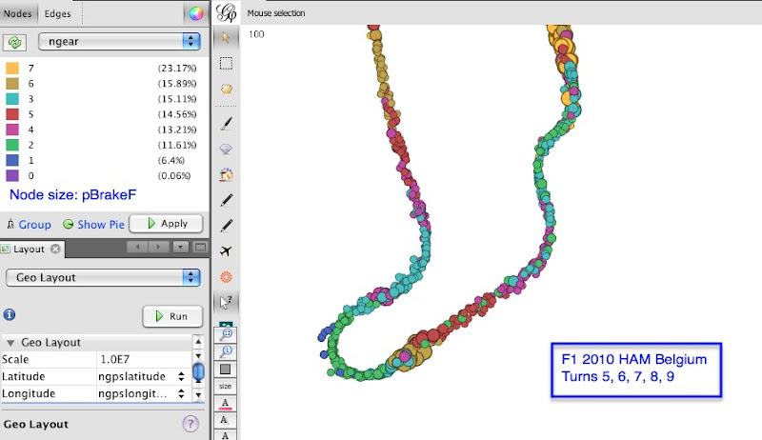This screenshot has height=440, width=762.
Task: Pick the edit node attributes tool
Action: pyautogui.click(x=226, y=302)
